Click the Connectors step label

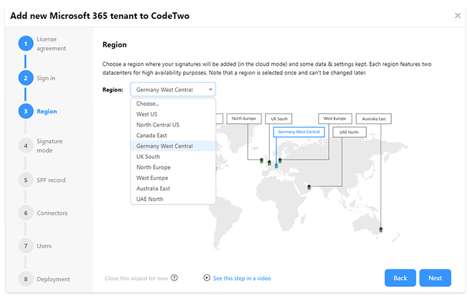(52, 213)
